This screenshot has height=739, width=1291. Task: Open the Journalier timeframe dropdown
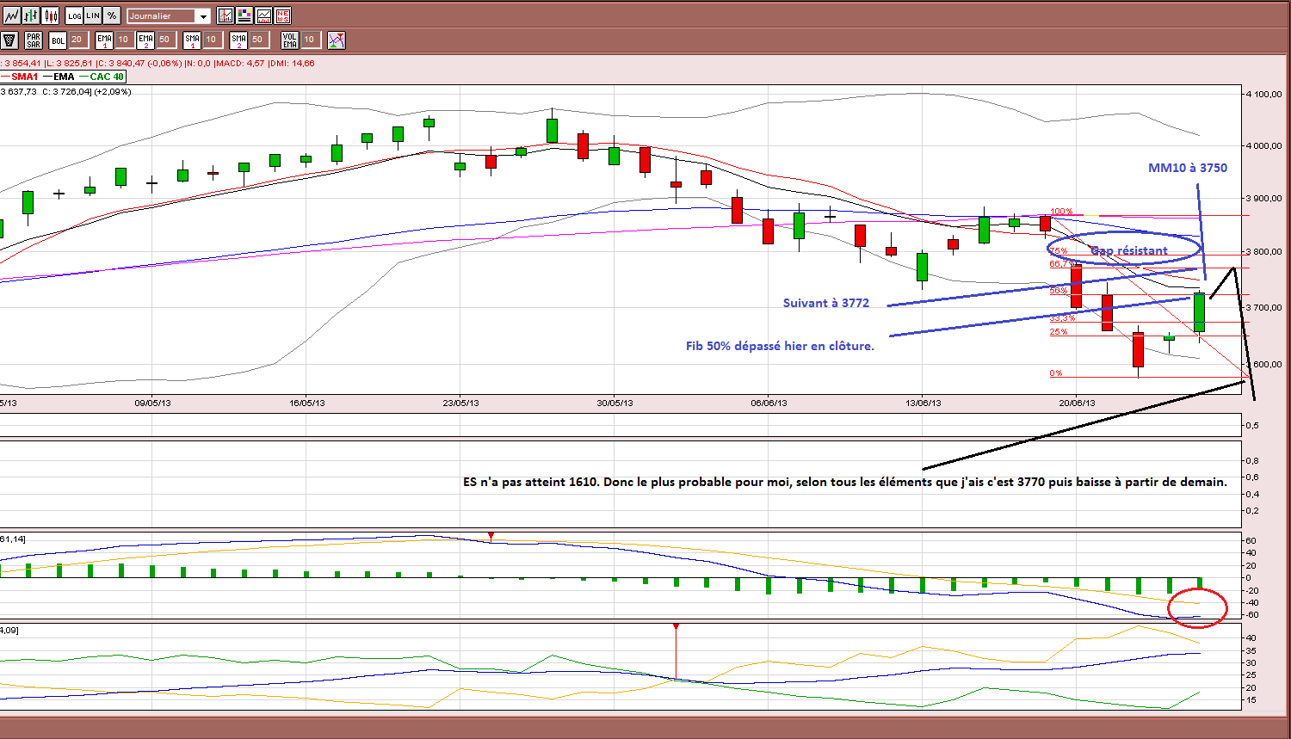click(x=169, y=16)
